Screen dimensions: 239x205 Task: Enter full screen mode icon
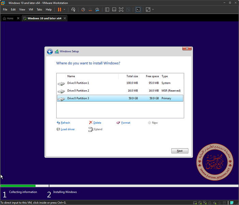[x=121, y=10]
